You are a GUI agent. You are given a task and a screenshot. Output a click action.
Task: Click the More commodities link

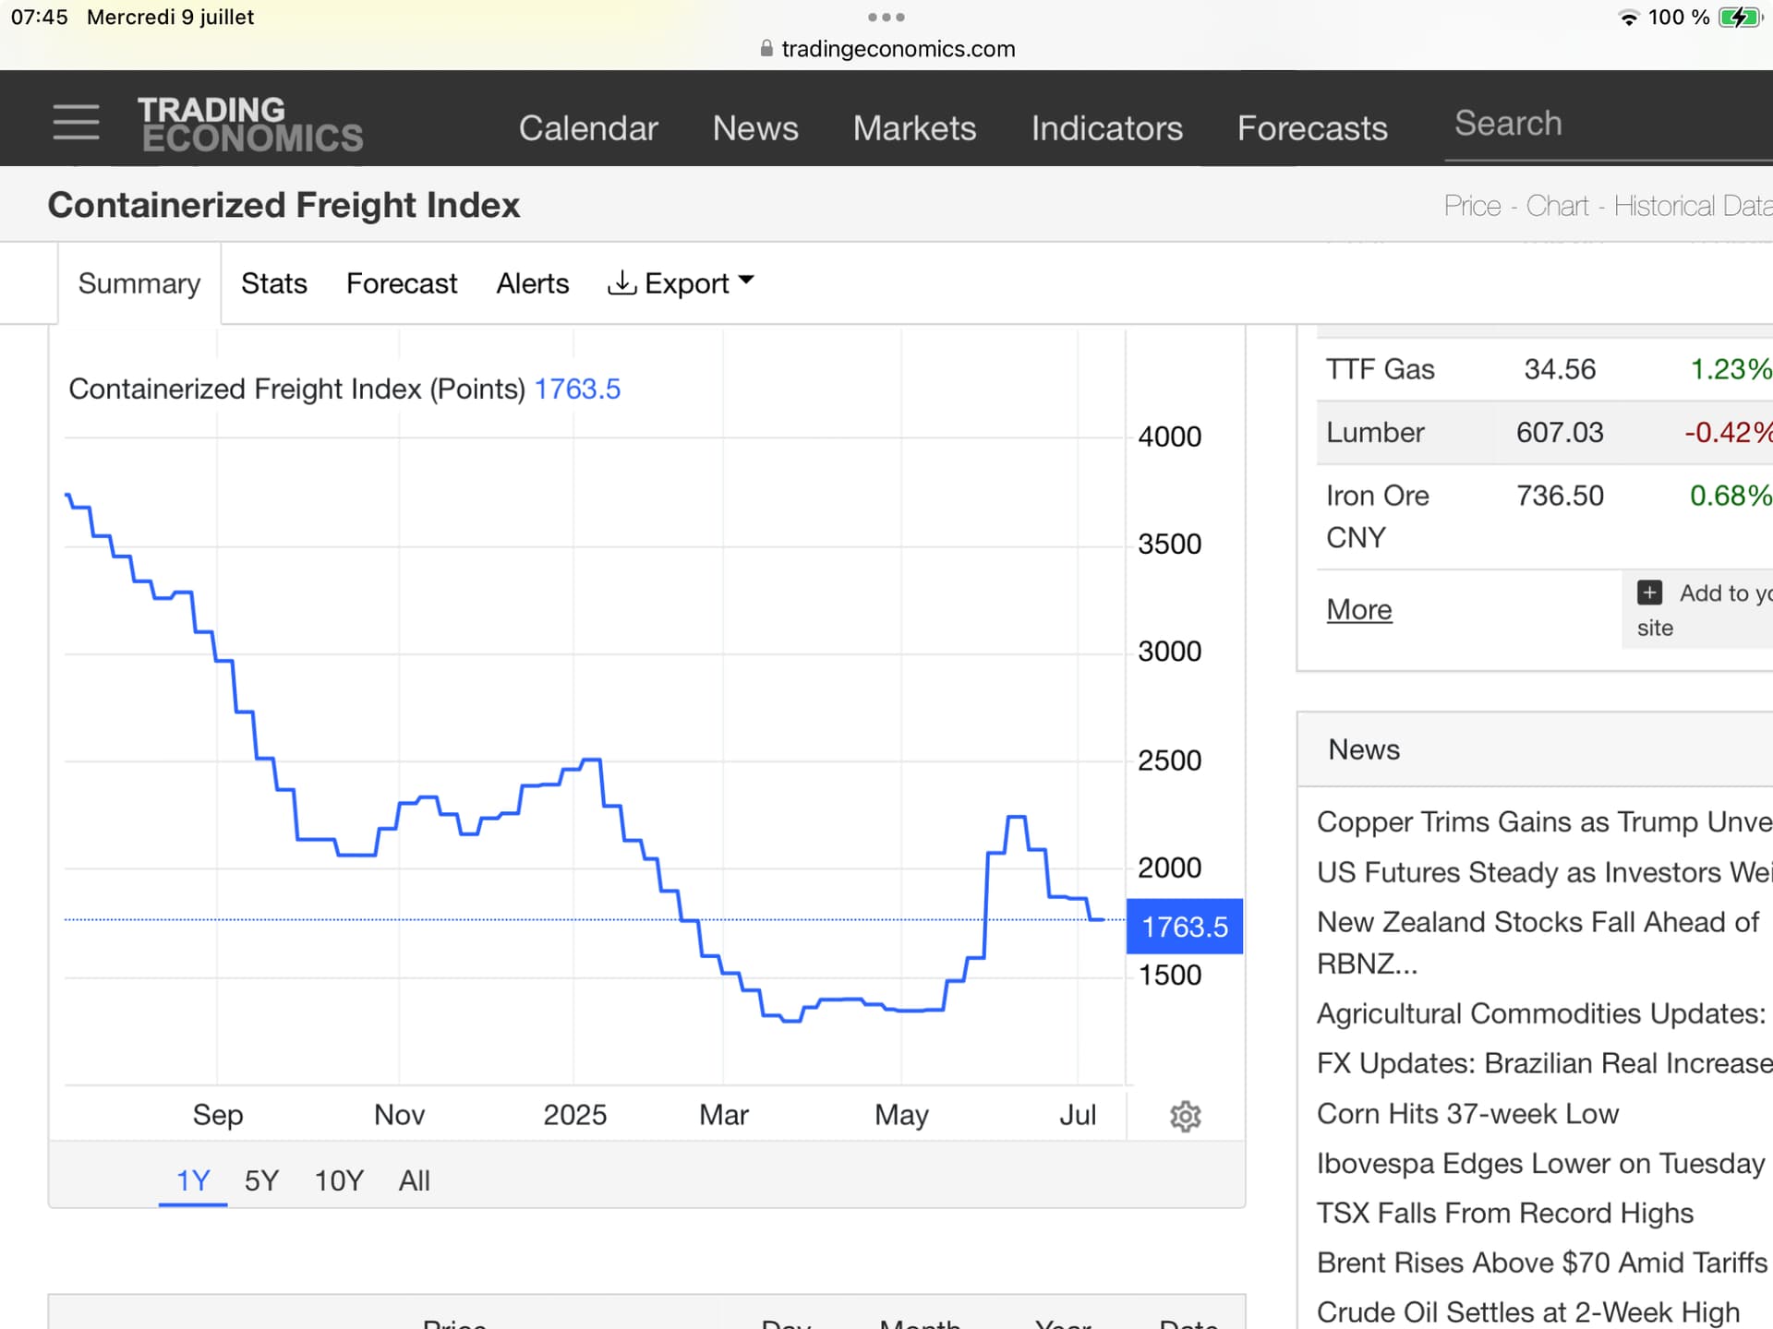click(x=1358, y=609)
